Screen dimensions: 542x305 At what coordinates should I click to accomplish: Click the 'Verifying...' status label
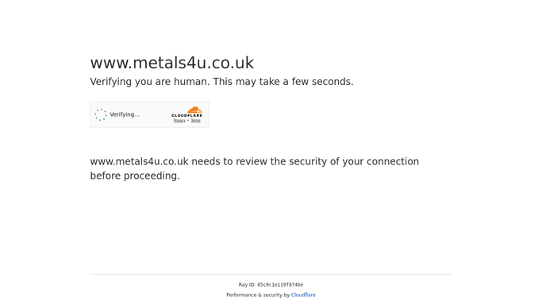(125, 114)
